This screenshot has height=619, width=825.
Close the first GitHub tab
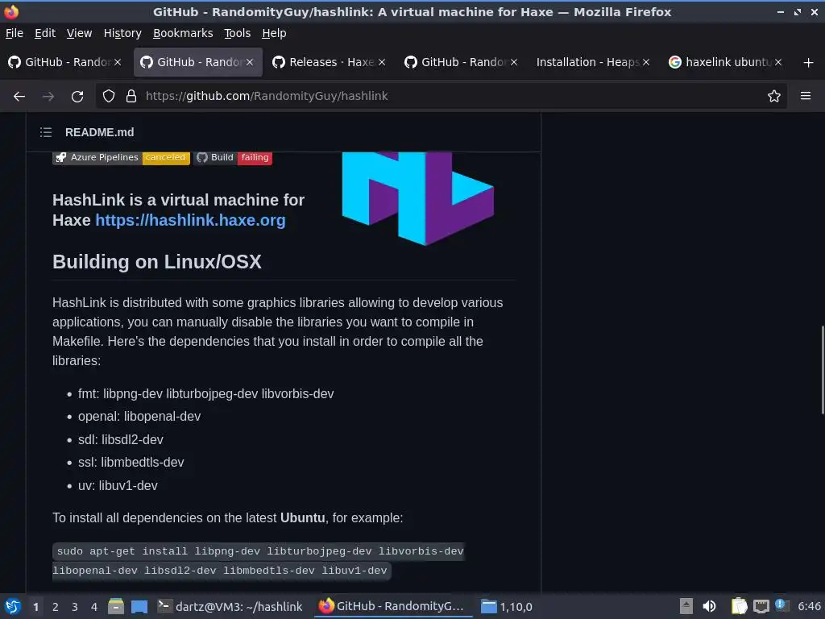click(118, 62)
